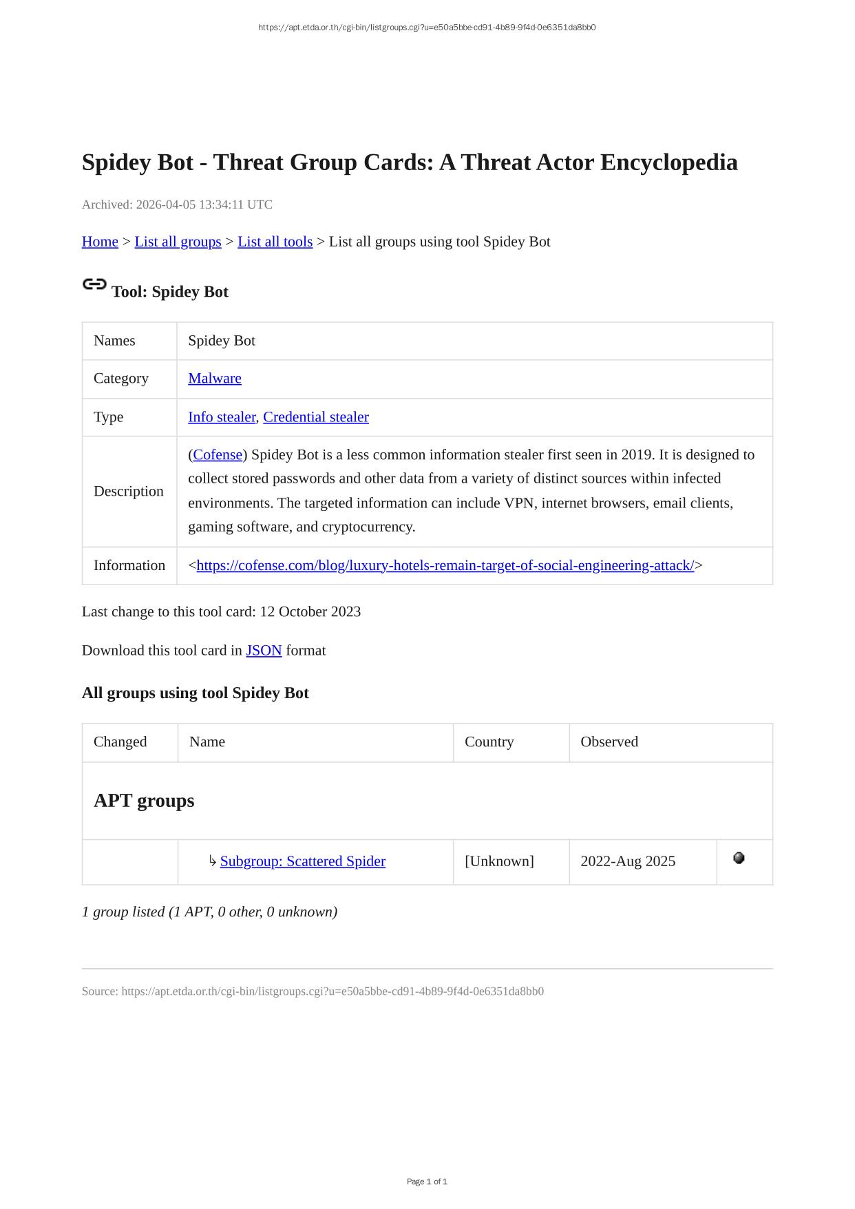Click the Name column header

207,742
